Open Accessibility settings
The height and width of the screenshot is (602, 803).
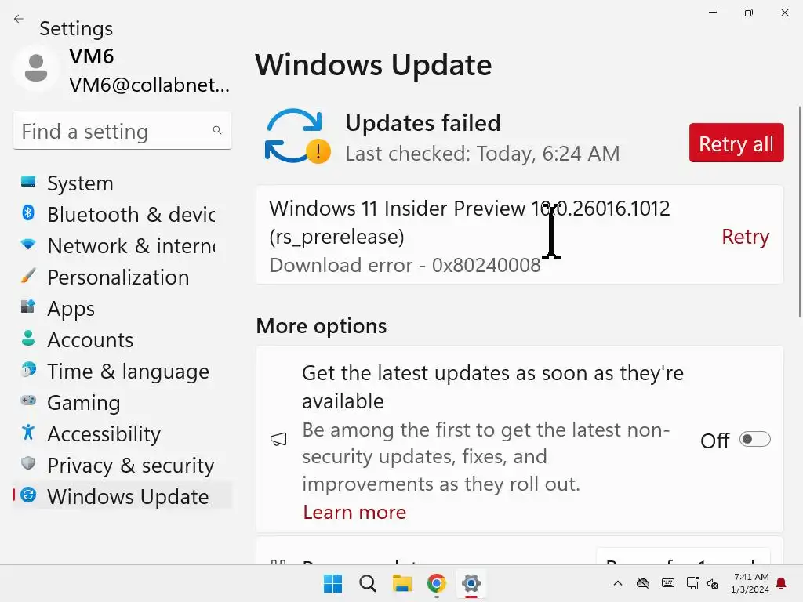coord(122,433)
